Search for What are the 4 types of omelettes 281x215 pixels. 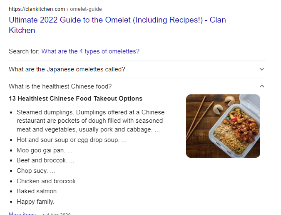[x=90, y=51]
